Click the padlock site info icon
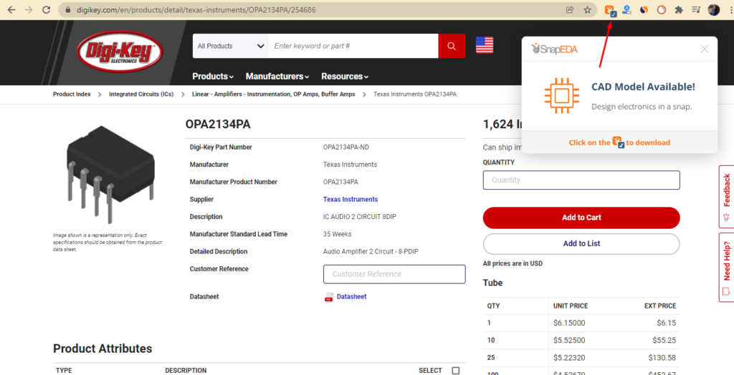Image resolution: width=734 pixels, height=375 pixels. coord(68,10)
